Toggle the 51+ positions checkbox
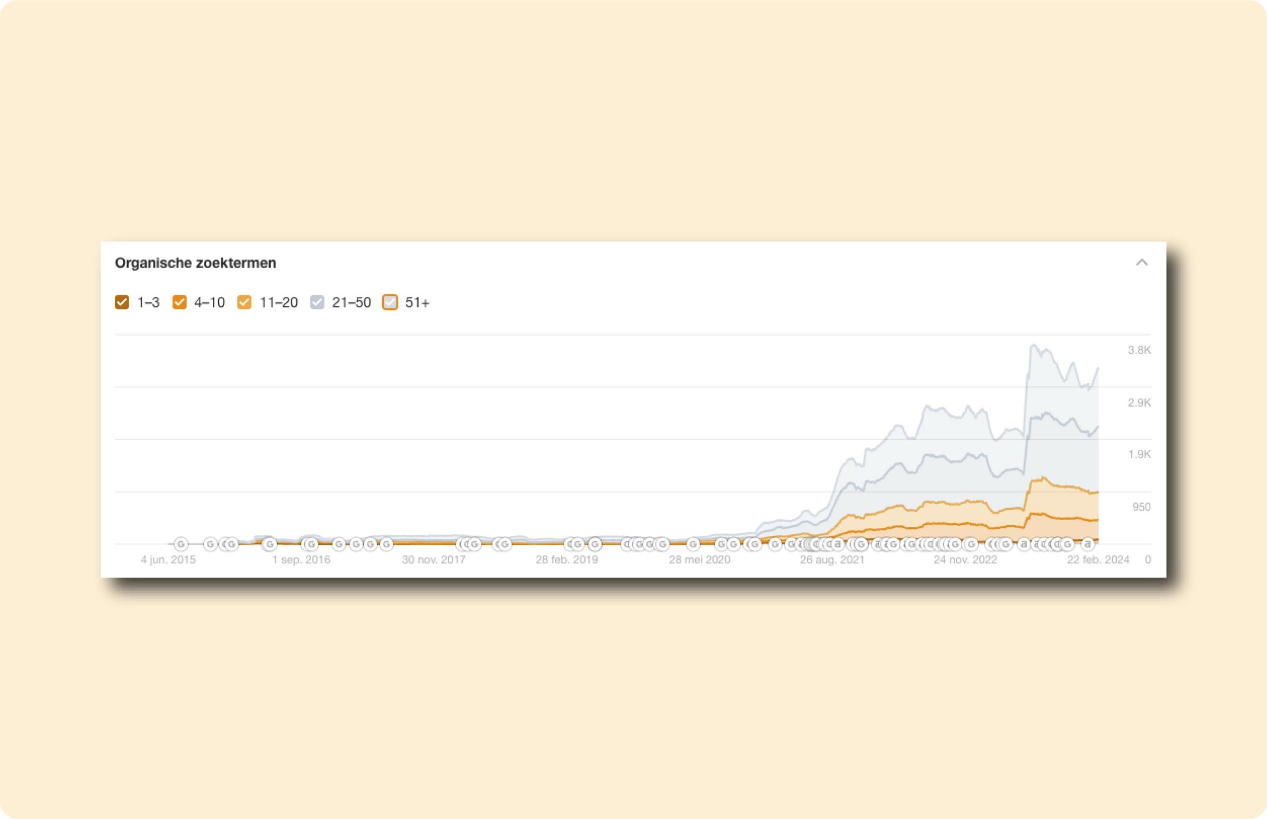The height and width of the screenshot is (819, 1267). tap(390, 302)
